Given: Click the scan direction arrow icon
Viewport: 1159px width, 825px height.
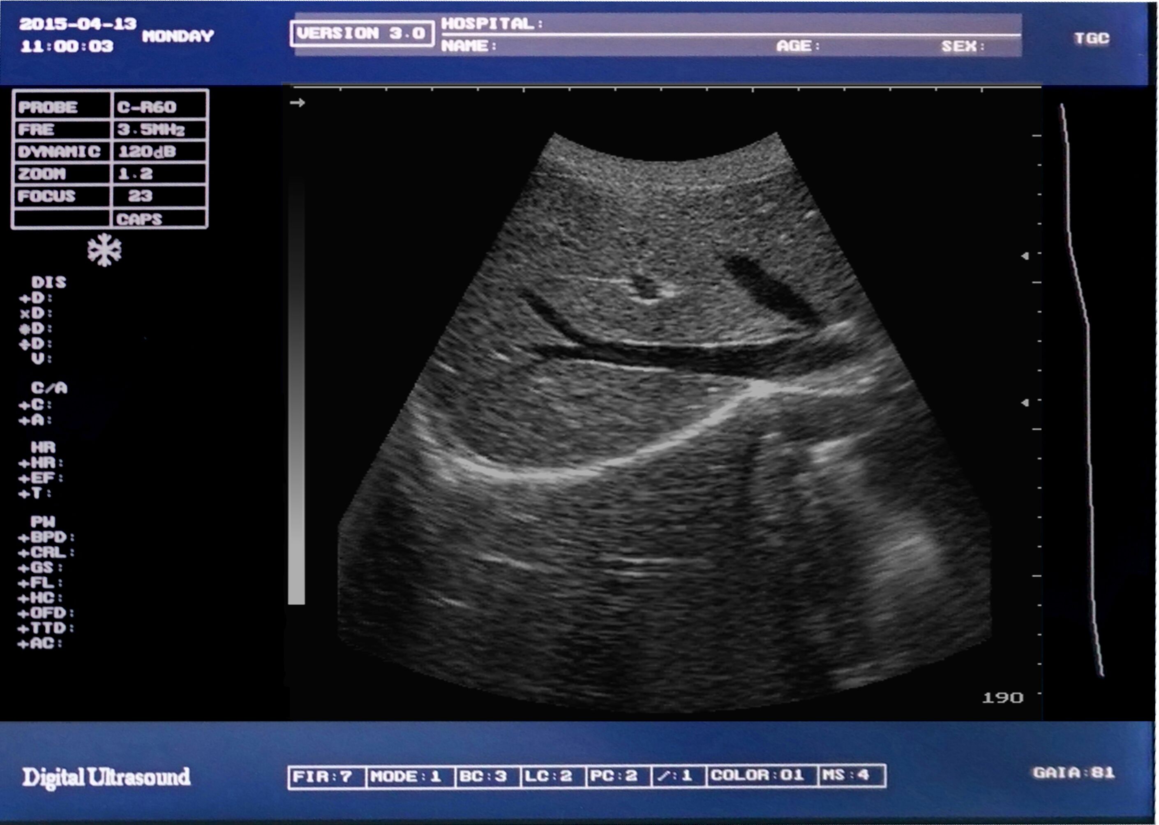Looking at the screenshot, I should tap(297, 103).
